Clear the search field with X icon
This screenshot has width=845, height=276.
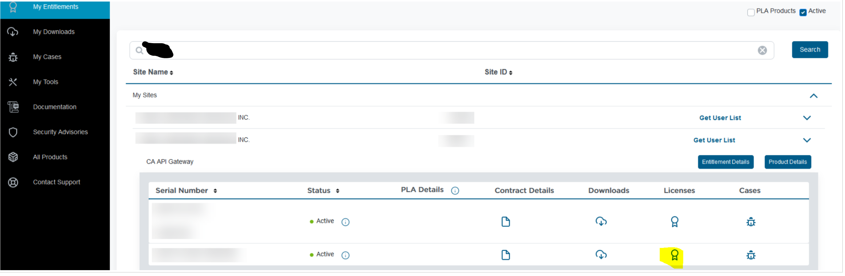[x=762, y=50]
